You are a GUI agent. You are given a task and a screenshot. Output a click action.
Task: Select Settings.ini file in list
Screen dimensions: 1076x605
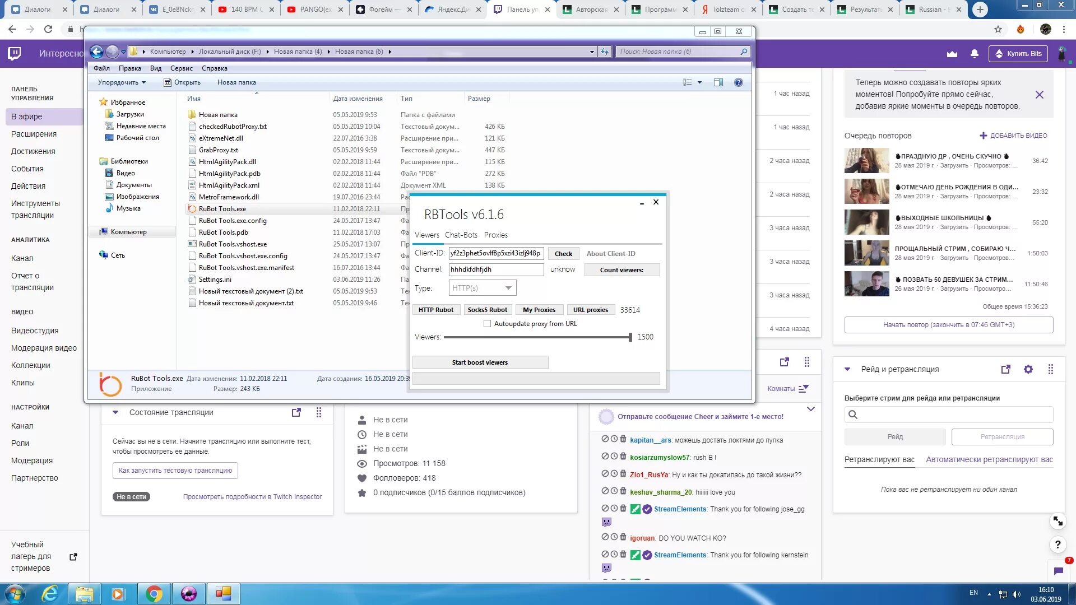[215, 280]
